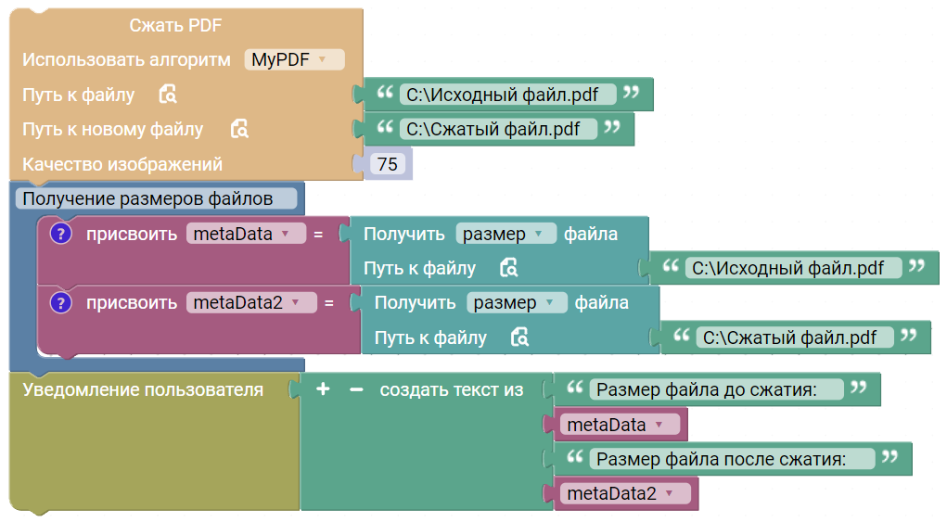Open help question icon on metaData assignment block

(60, 234)
